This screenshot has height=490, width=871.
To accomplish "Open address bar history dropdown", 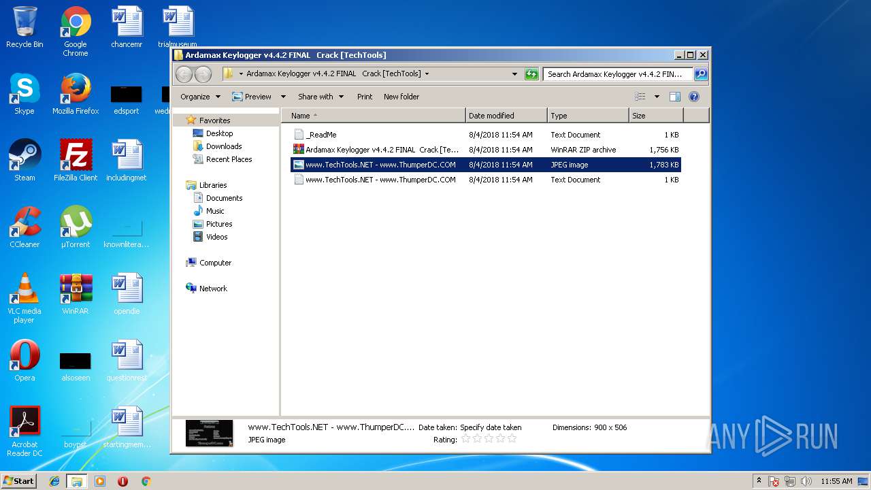I will [514, 74].
